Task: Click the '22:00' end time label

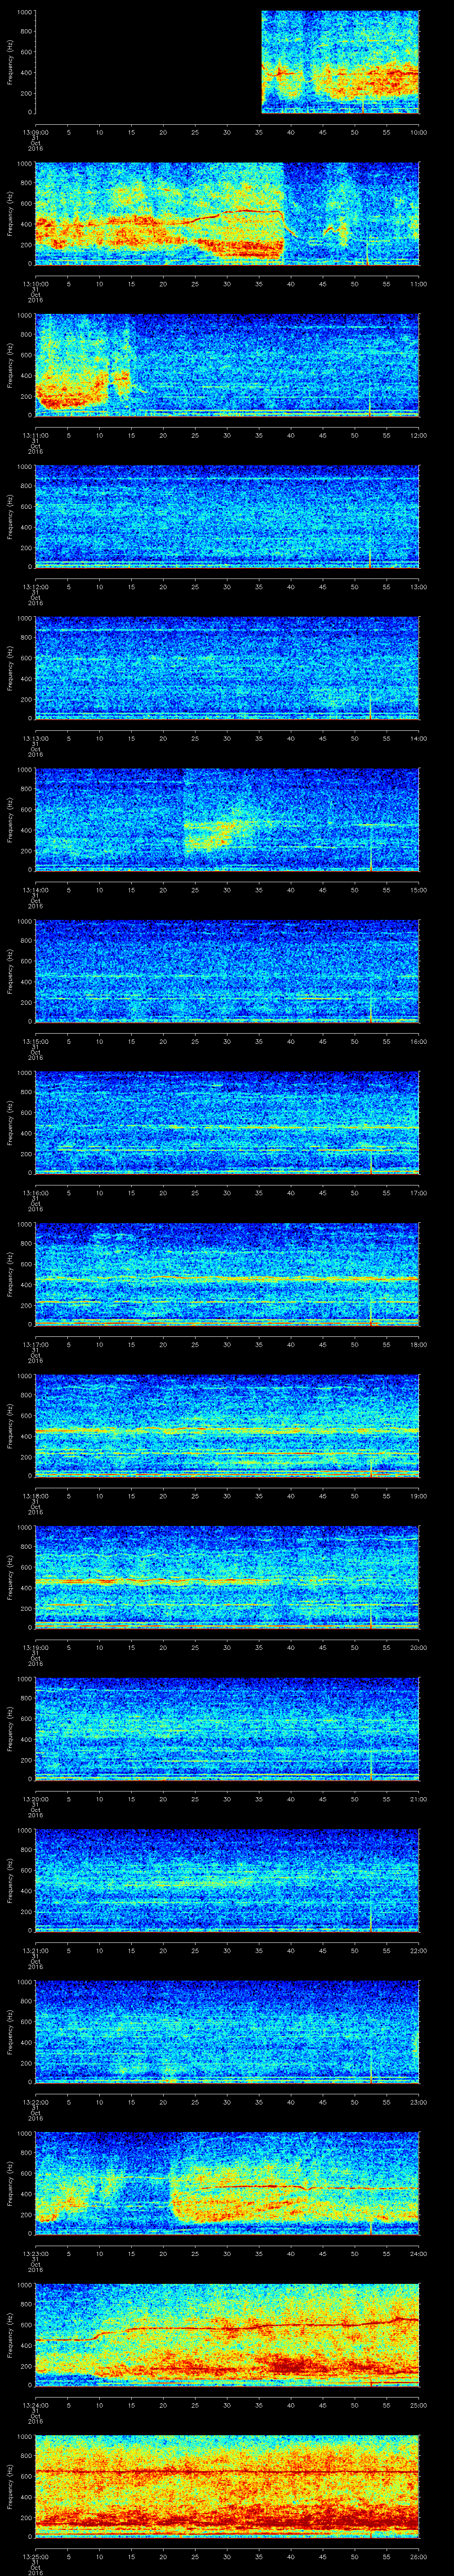Action: pyautogui.click(x=418, y=1950)
